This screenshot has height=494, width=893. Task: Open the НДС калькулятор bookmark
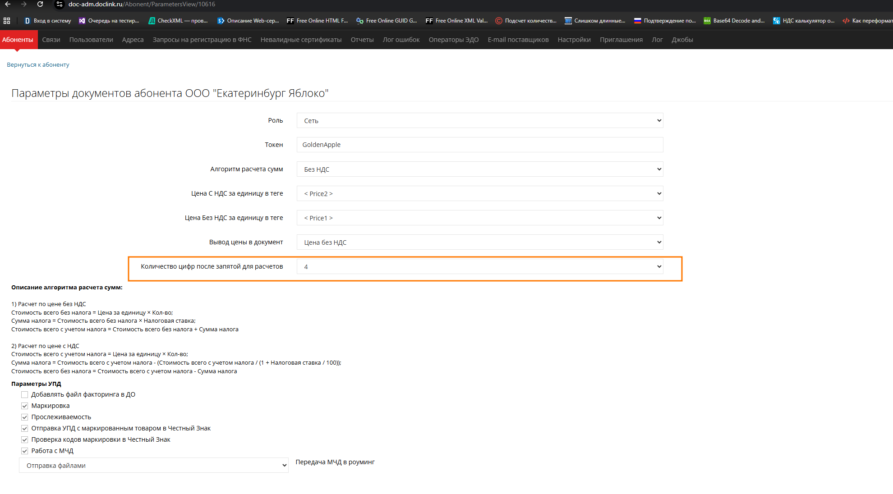803,21
